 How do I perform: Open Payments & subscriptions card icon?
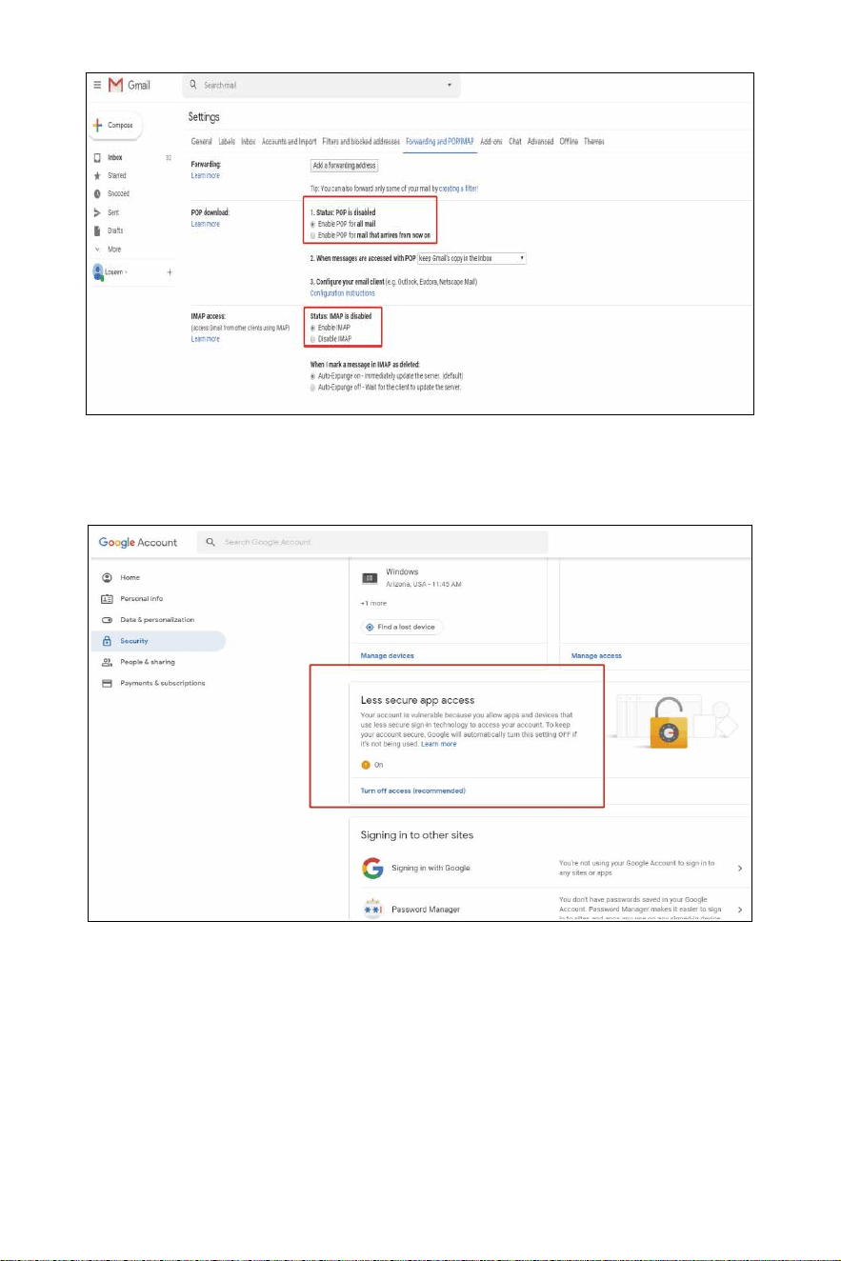107,683
